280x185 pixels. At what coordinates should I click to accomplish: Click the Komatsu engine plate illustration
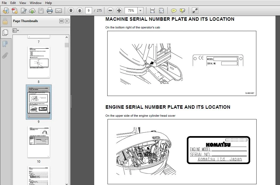click(218, 150)
